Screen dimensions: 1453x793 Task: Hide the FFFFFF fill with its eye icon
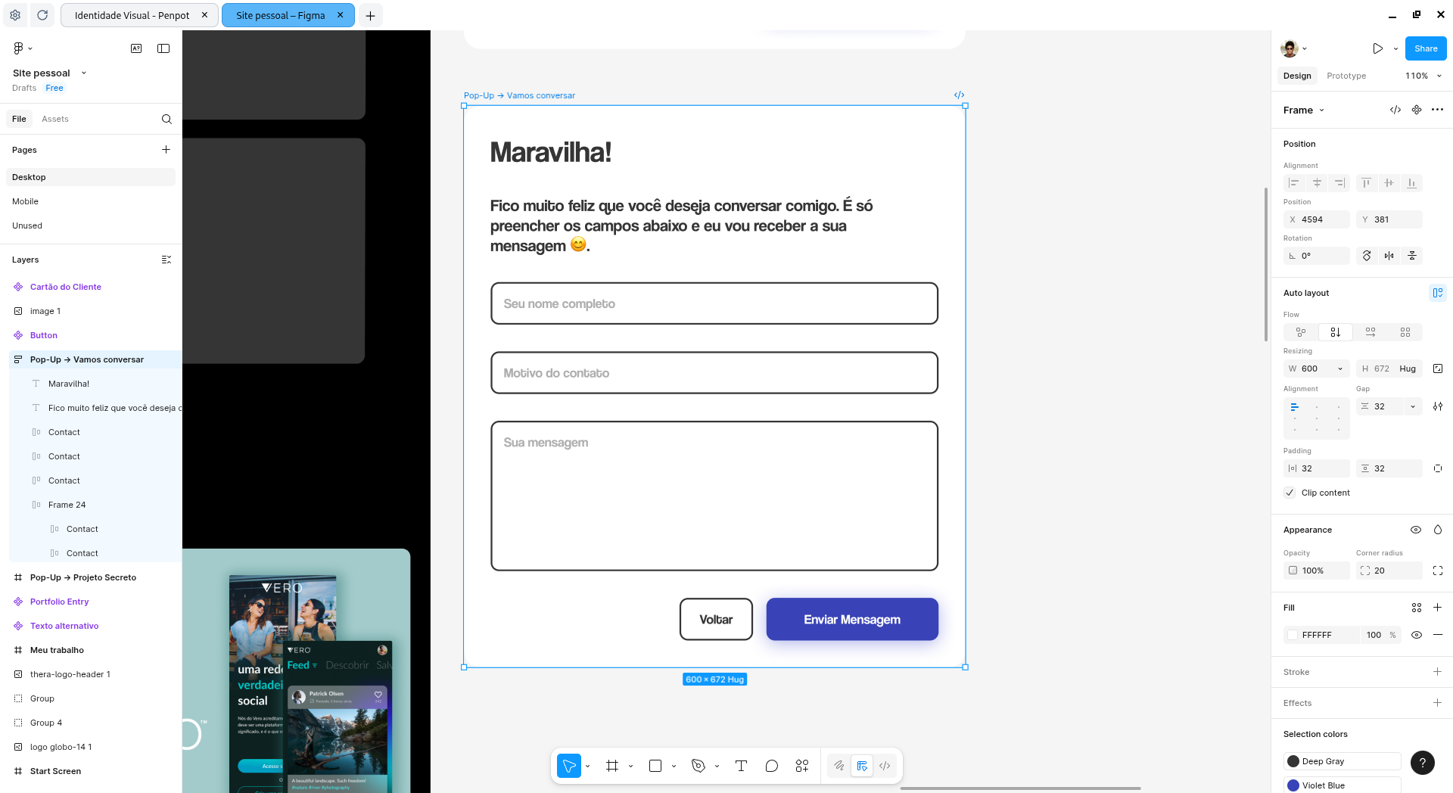[1417, 635]
